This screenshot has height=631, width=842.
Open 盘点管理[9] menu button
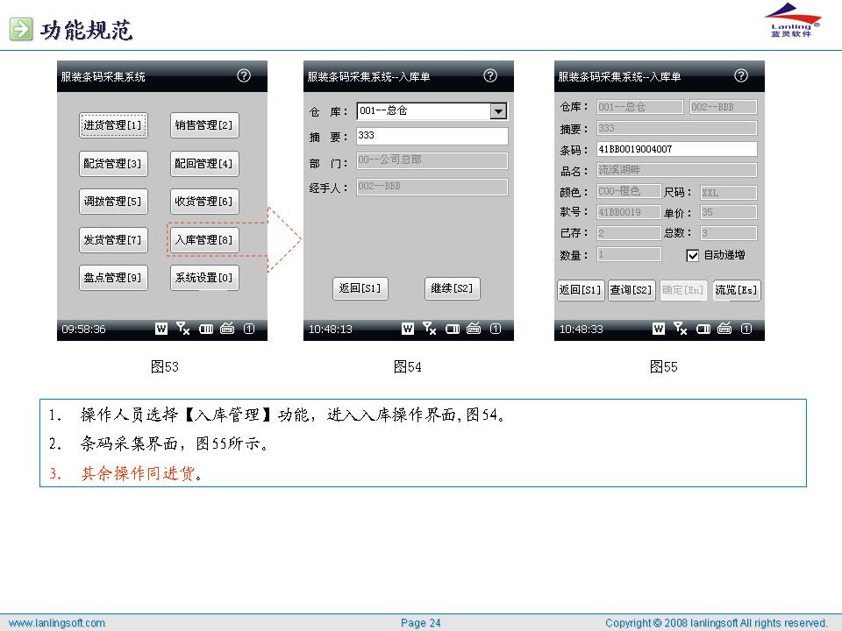113,278
